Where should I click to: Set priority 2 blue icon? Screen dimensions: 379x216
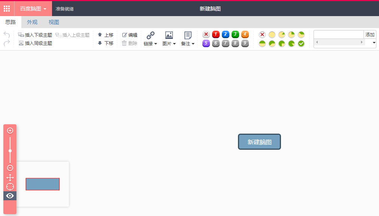tap(226, 34)
